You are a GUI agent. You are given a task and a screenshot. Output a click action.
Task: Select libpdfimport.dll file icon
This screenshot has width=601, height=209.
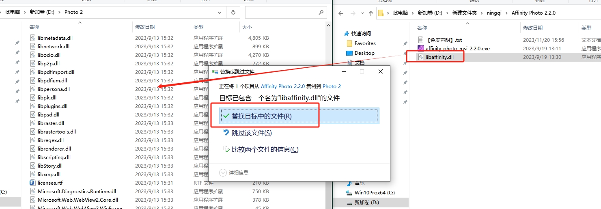point(33,72)
